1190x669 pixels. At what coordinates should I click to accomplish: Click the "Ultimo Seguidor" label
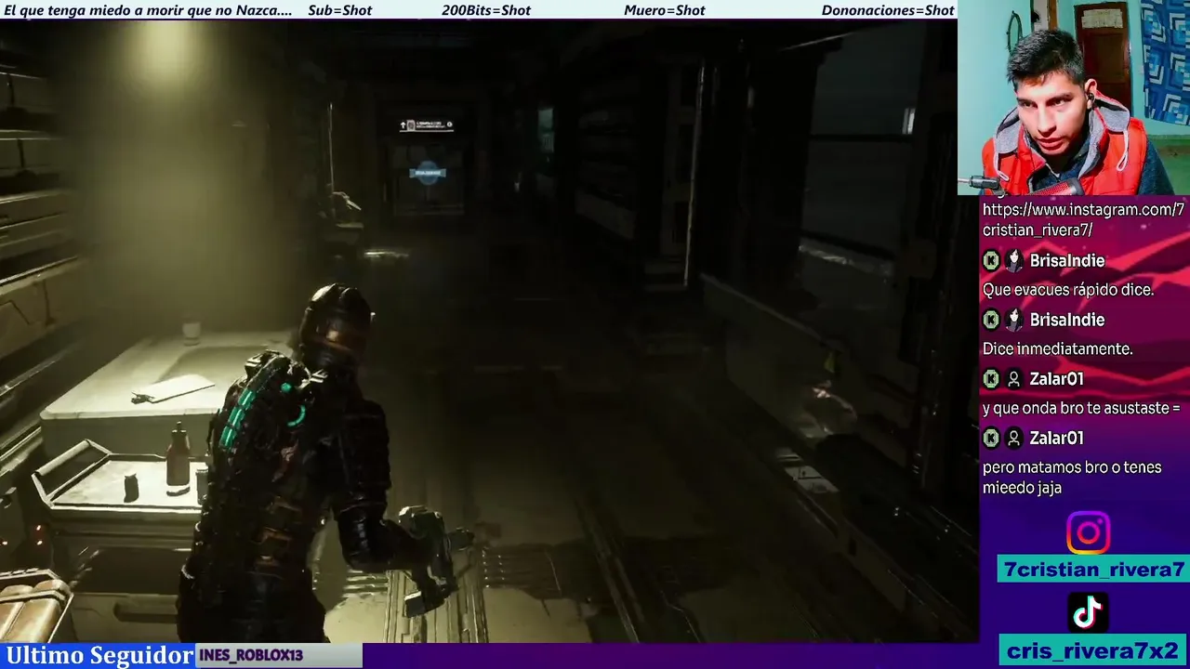click(99, 655)
